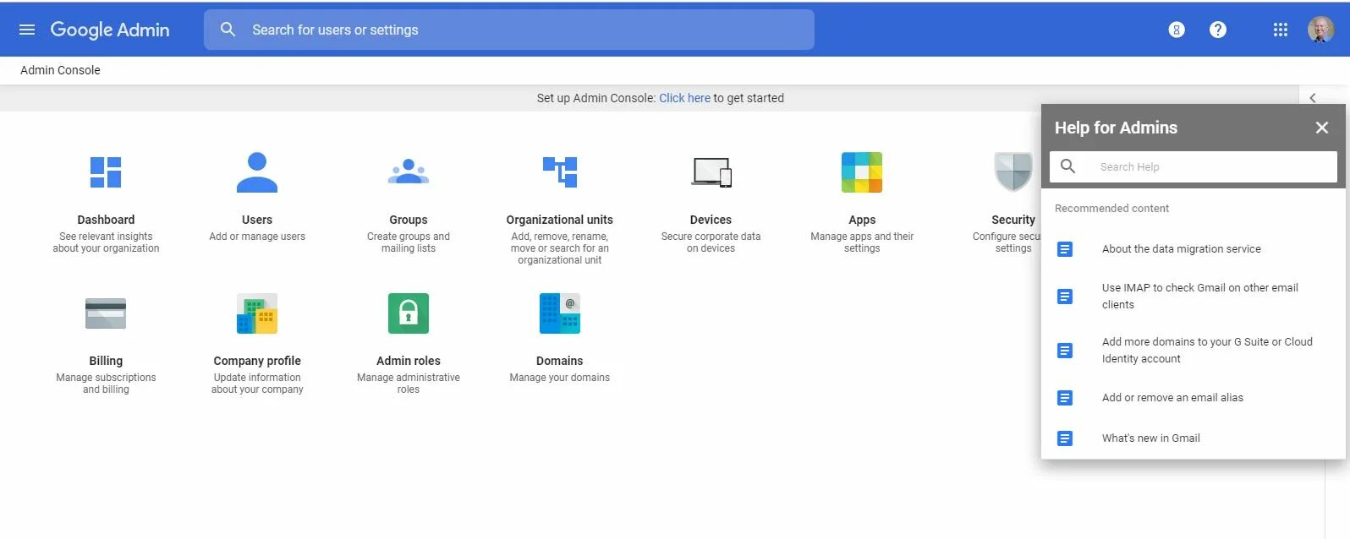Open Use IMAP to check Gmail article
Screen dimensions: 1350x539
[x=1199, y=297]
